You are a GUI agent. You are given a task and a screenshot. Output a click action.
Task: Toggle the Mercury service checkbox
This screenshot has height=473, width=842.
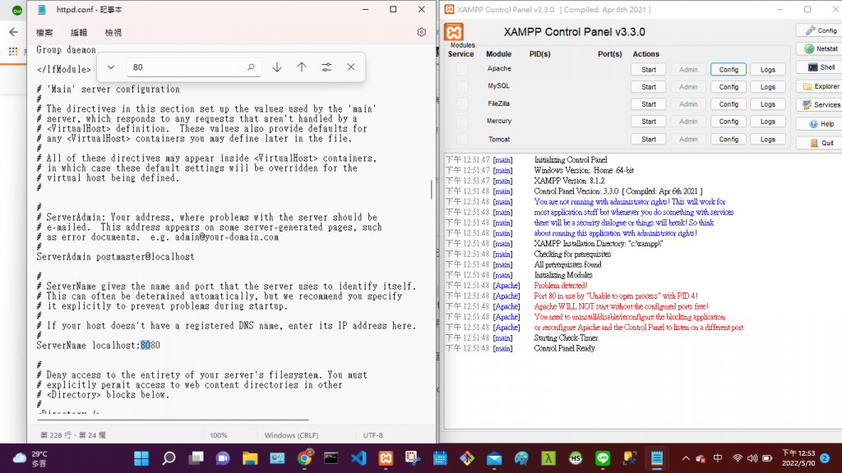pos(462,122)
